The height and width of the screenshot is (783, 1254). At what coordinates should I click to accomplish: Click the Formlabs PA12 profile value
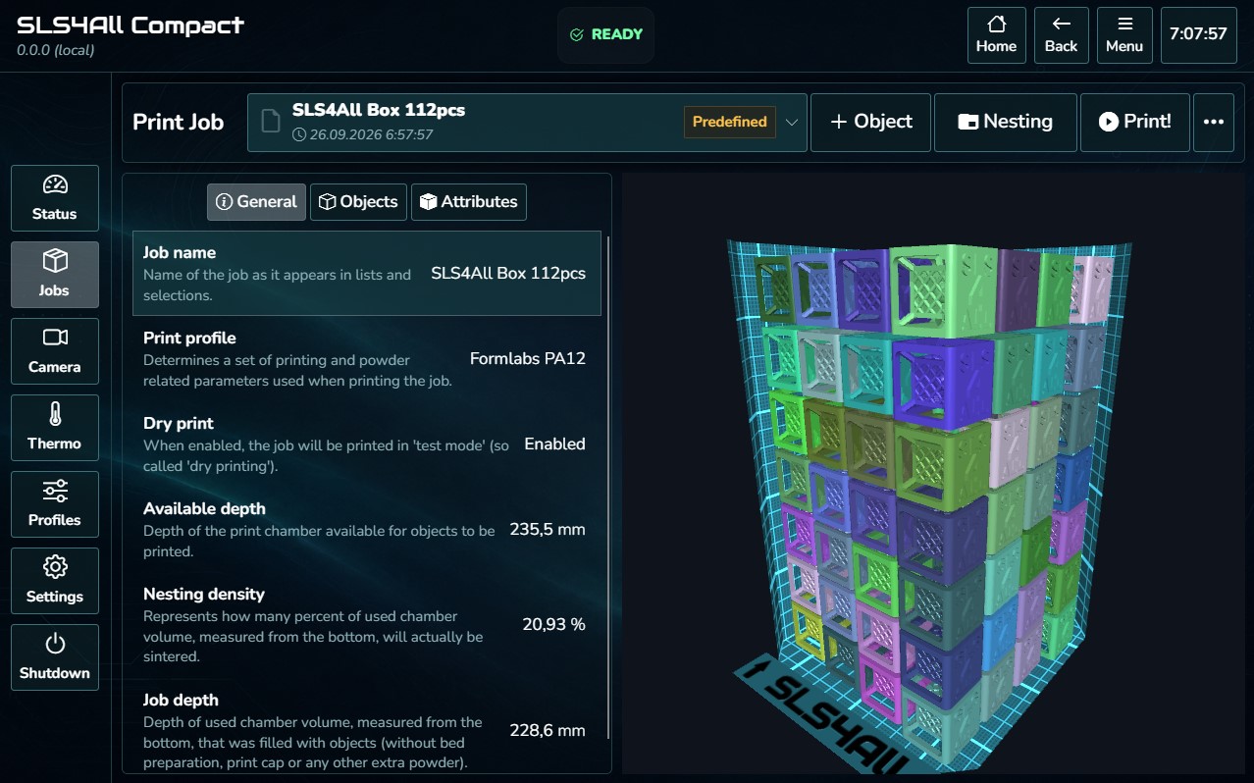(528, 359)
